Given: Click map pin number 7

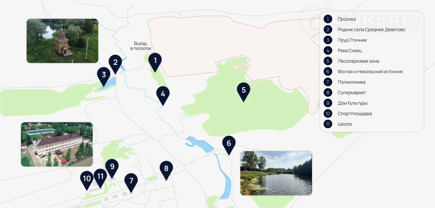Looking at the screenshot, I should point(131,183).
